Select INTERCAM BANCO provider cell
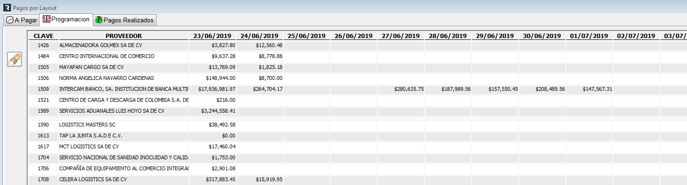The image size is (687, 185). [x=123, y=89]
